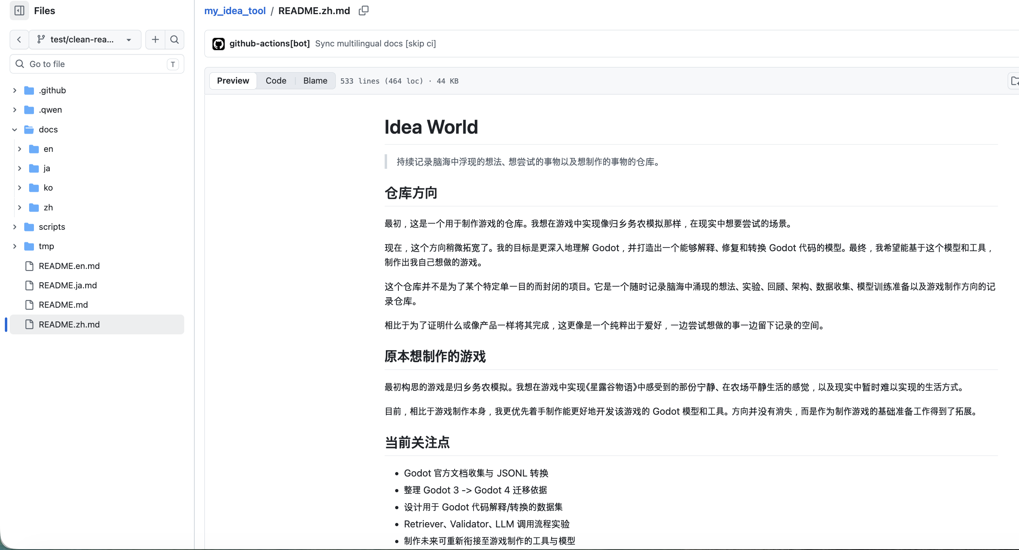Select the .github folder icon

pyautogui.click(x=29, y=90)
